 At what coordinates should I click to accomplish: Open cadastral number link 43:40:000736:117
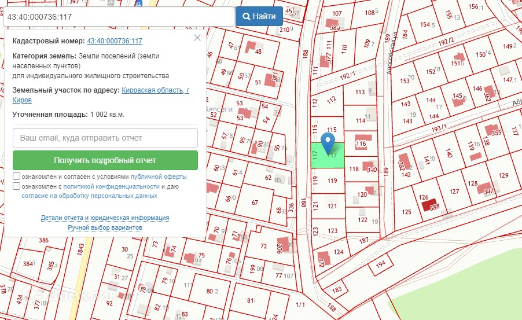click(x=115, y=41)
